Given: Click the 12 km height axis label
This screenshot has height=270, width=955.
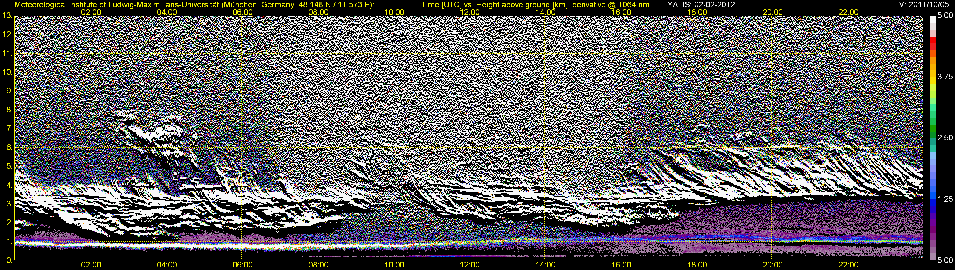Looking at the screenshot, I should point(7,35).
